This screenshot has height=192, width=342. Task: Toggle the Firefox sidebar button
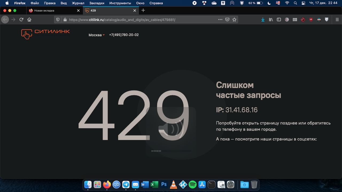click(x=279, y=19)
